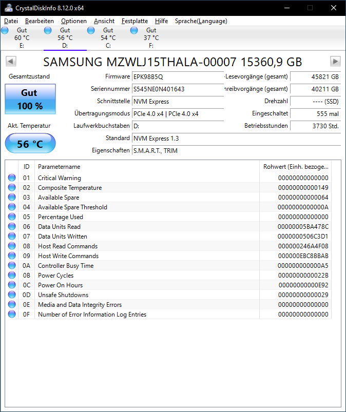Select the Critical Warning parameter name
346x412 pixels.
[60, 178]
